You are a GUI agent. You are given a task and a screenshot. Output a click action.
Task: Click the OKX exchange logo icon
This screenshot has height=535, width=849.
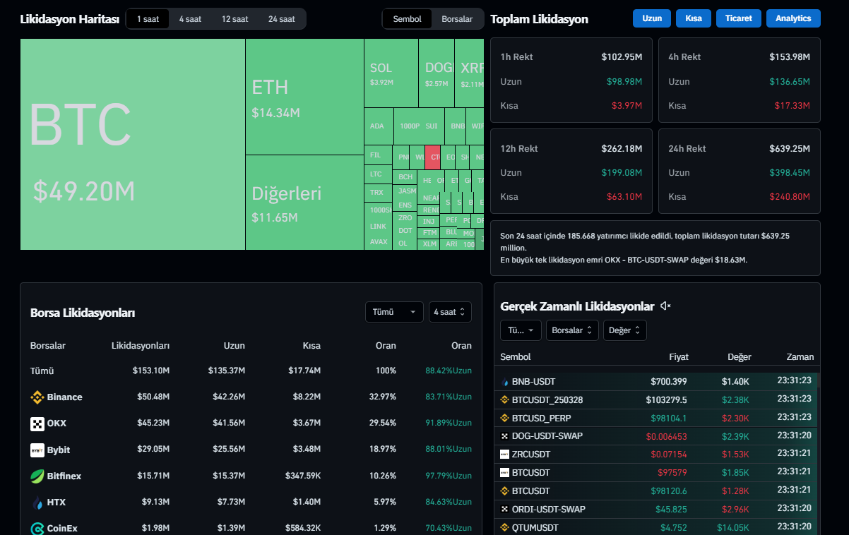[37, 423]
